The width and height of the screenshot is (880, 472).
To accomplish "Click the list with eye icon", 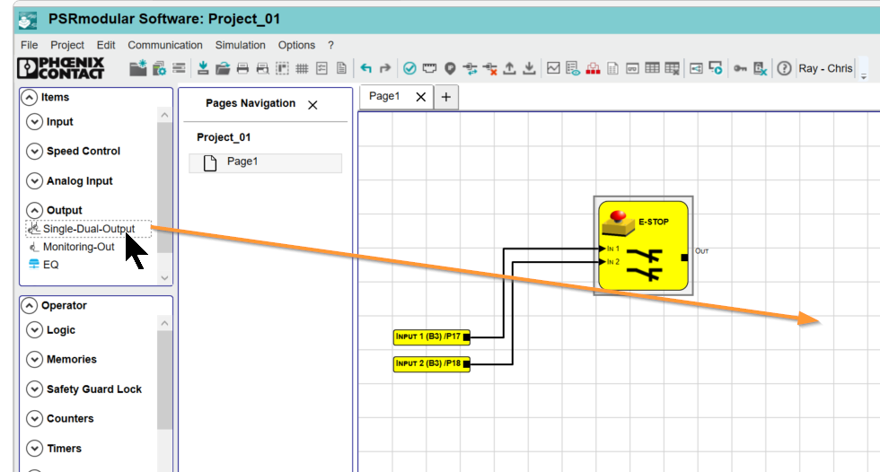I will point(573,68).
